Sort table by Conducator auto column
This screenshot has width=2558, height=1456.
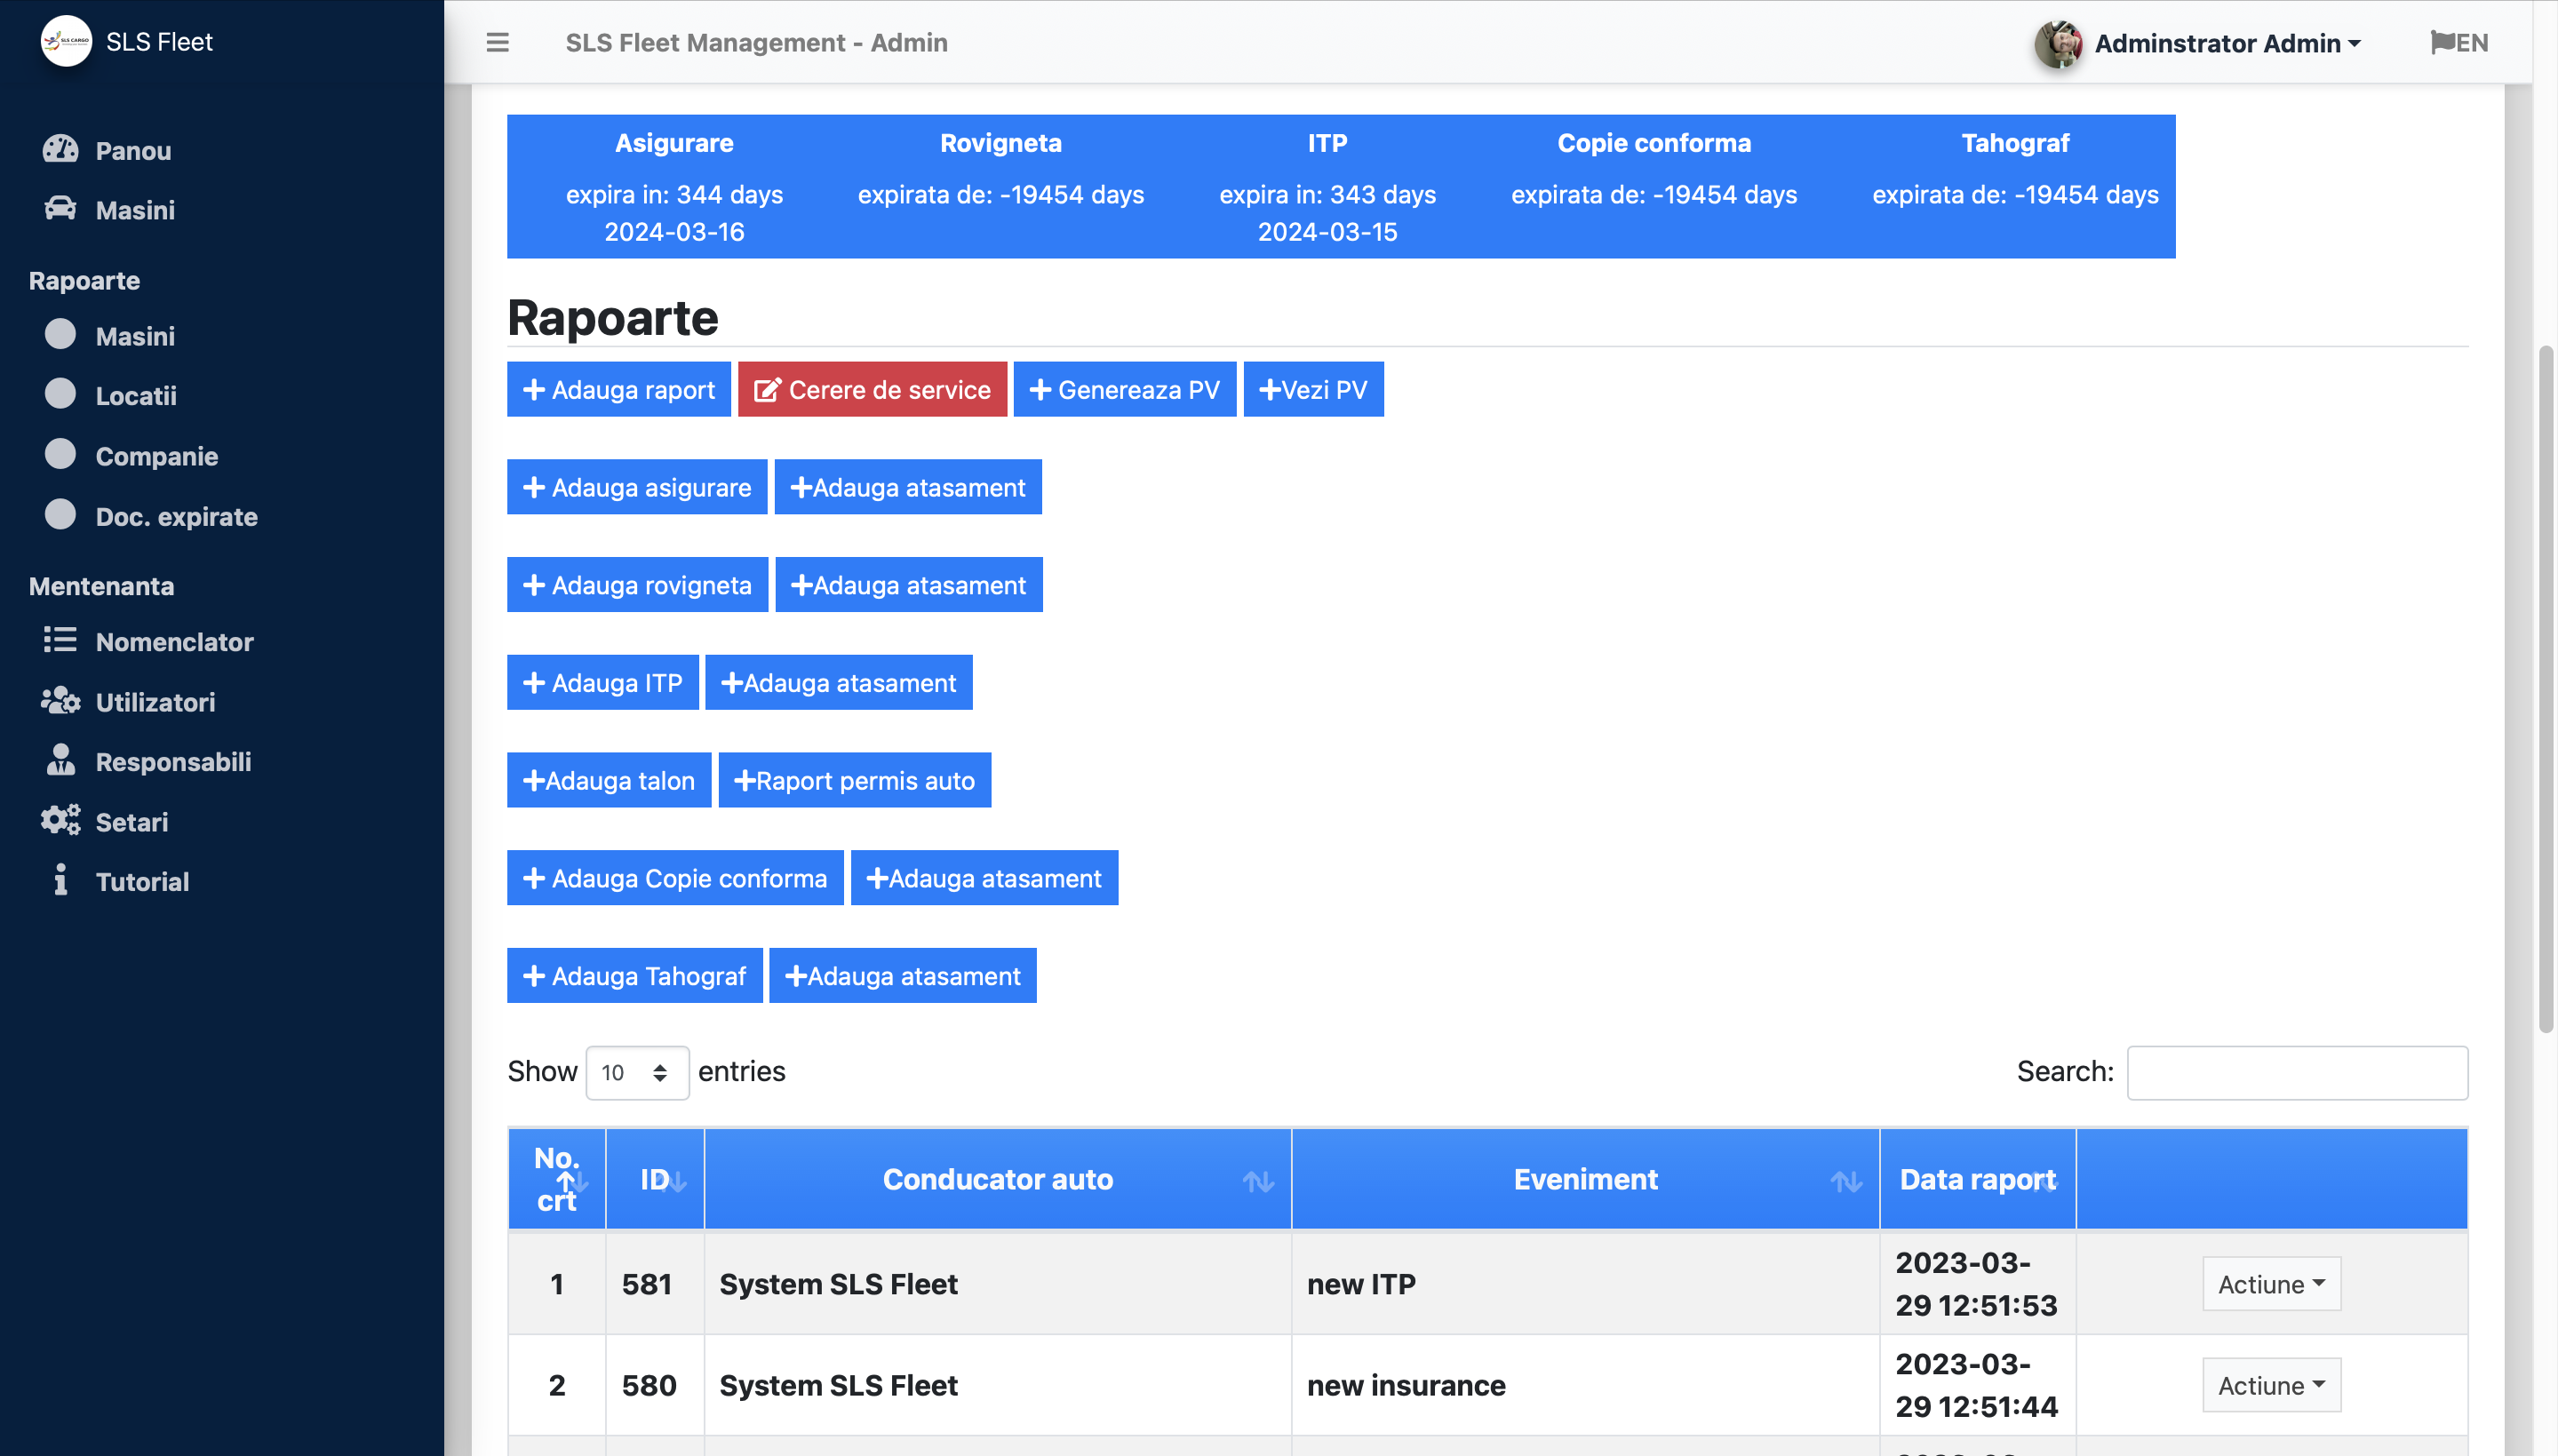click(x=997, y=1179)
